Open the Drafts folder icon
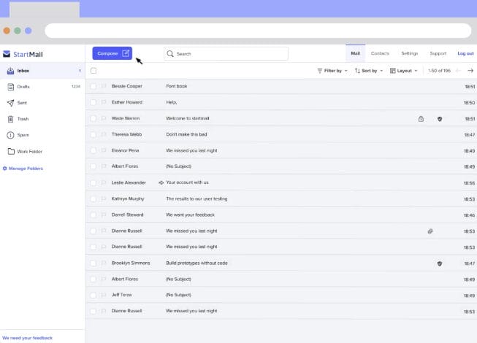This screenshot has height=343, width=477. coord(11,87)
